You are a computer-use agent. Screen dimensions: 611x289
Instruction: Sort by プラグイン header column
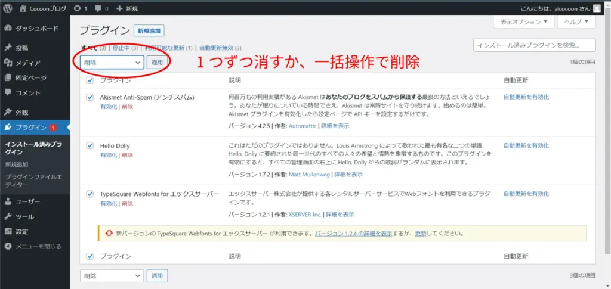tap(116, 80)
